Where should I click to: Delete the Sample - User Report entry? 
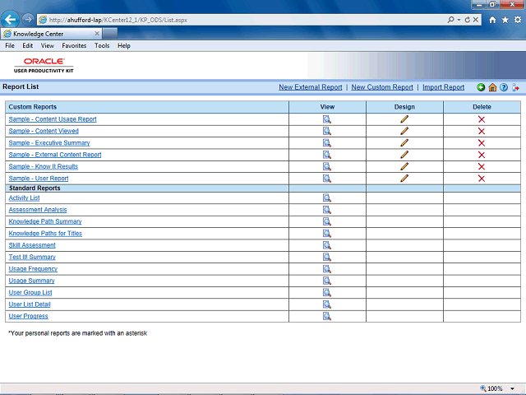pyautogui.click(x=482, y=179)
